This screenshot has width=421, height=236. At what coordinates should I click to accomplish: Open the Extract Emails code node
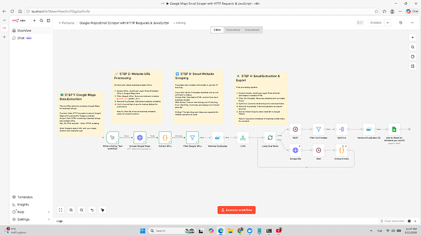click(342, 150)
